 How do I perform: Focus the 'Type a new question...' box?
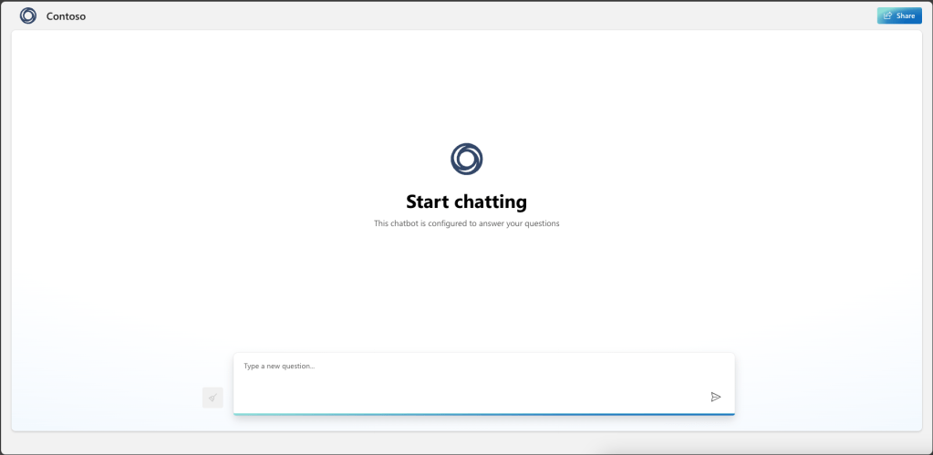[x=474, y=378]
